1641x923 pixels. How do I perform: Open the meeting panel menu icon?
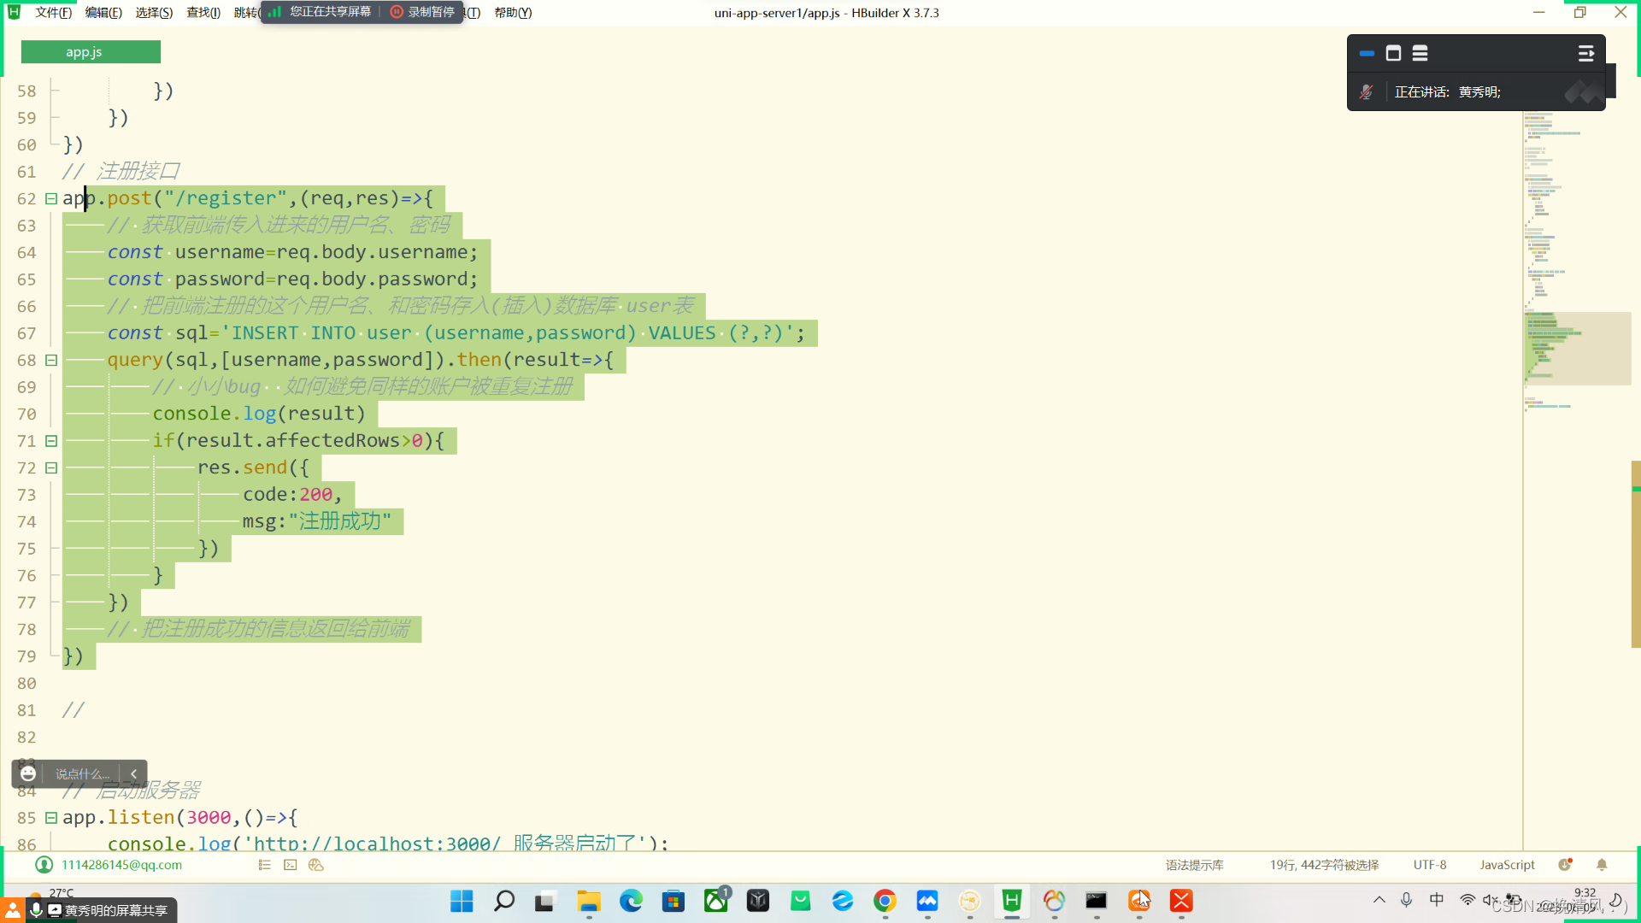tap(1585, 54)
